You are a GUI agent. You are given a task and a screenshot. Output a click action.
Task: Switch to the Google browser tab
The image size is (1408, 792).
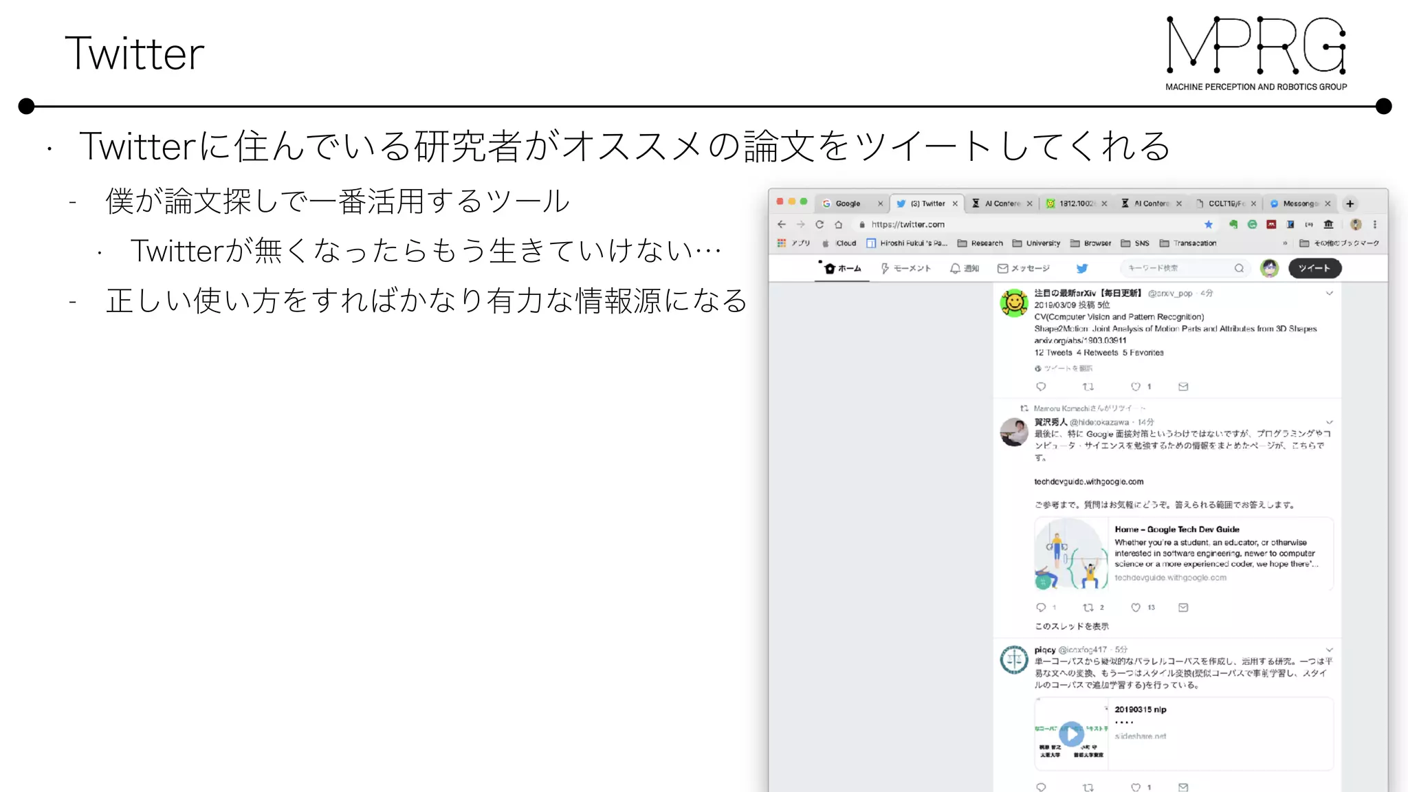tap(848, 203)
